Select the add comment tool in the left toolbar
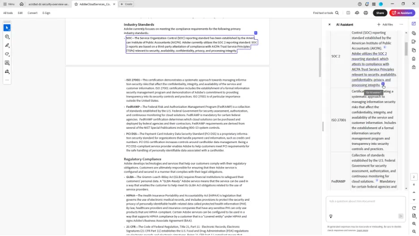 pos(7,37)
